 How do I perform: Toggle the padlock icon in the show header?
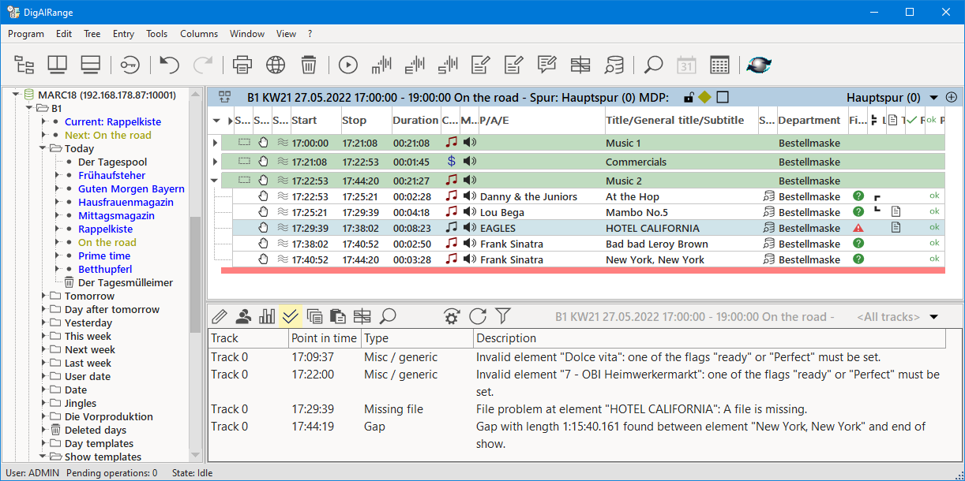tap(689, 98)
